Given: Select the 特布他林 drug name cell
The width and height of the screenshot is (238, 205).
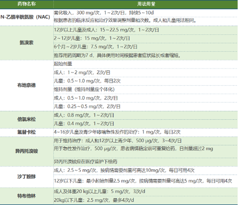Looking at the screenshot, I should point(26,196).
